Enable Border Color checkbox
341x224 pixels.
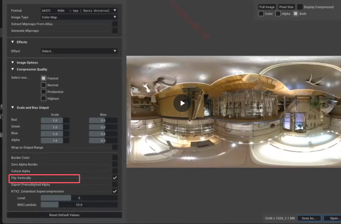tap(115, 157)
